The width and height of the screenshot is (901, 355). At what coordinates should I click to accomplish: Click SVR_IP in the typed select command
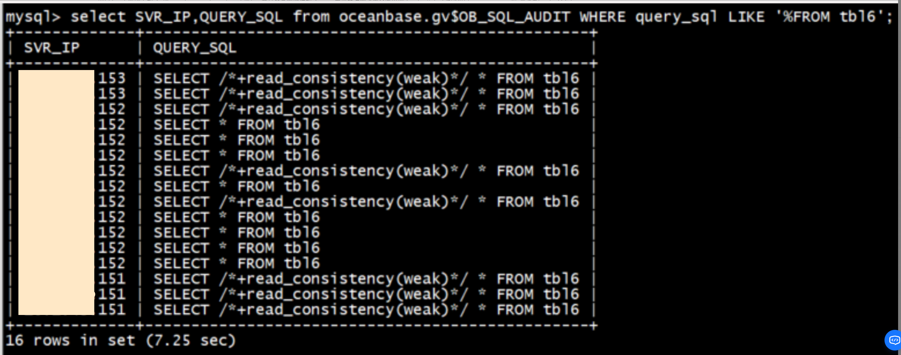point(163,17)
